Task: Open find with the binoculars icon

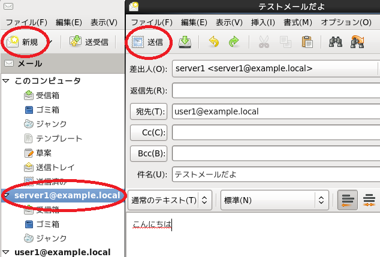Action: click(x=336, y=42)
